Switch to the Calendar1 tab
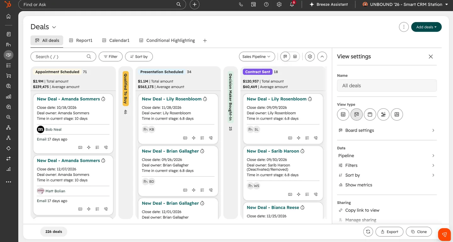This screenshot has width=453, height=242. point(116,41)
